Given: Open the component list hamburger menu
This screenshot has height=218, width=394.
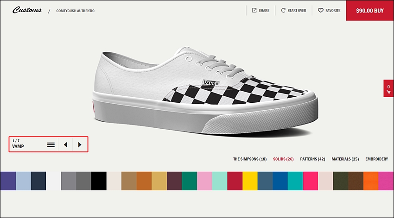Looking at the screenshot, I should coord(51,145).
